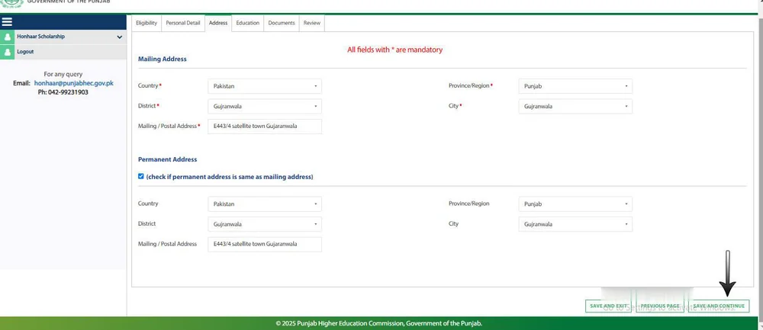The image size is (763, 330).
Task: Click the Save and Continue button
Action: (719, 306)
